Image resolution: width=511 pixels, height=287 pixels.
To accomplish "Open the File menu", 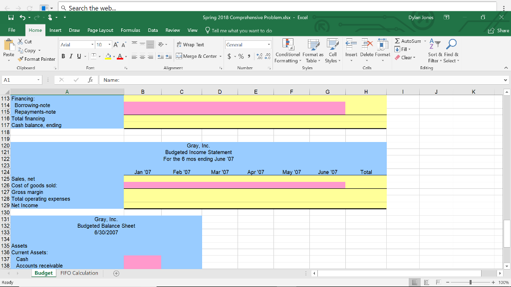I will [x=12, y=30].
